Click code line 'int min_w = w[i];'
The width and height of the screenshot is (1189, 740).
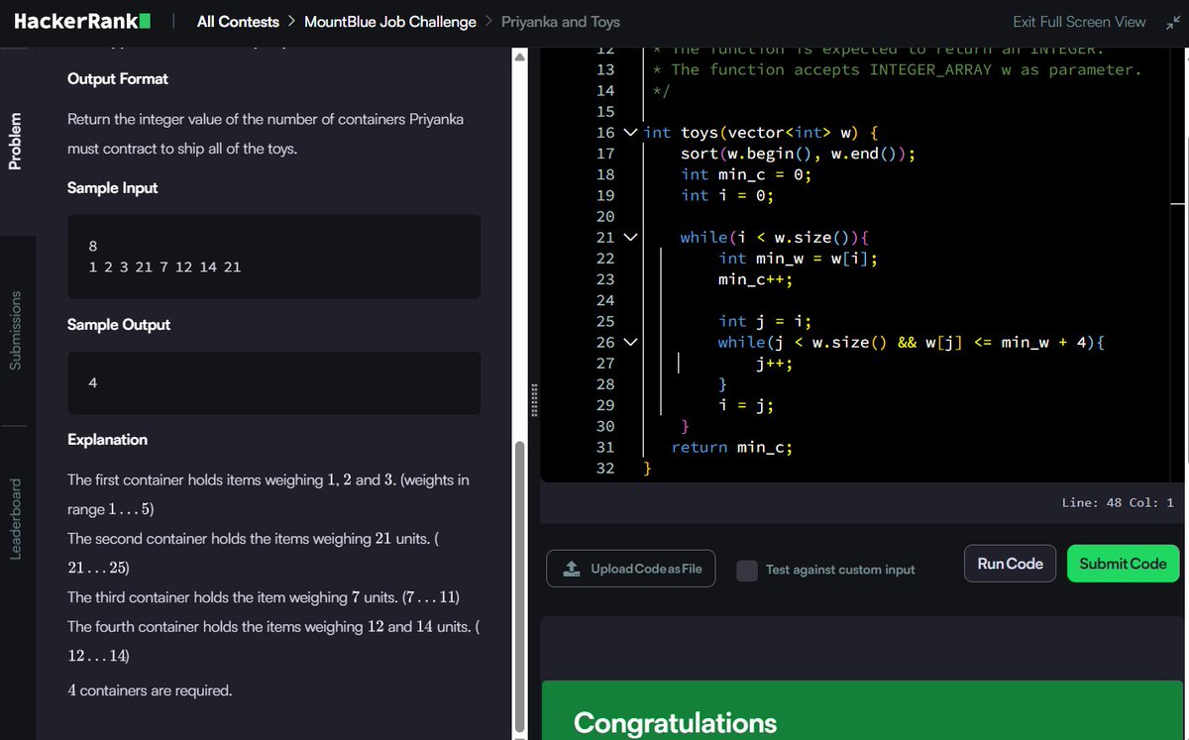coord(799,259)
